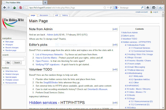Screen dimensions: 166x110
Task: Jump to contents item 2 Editor's picks
Action: (128, 36)
